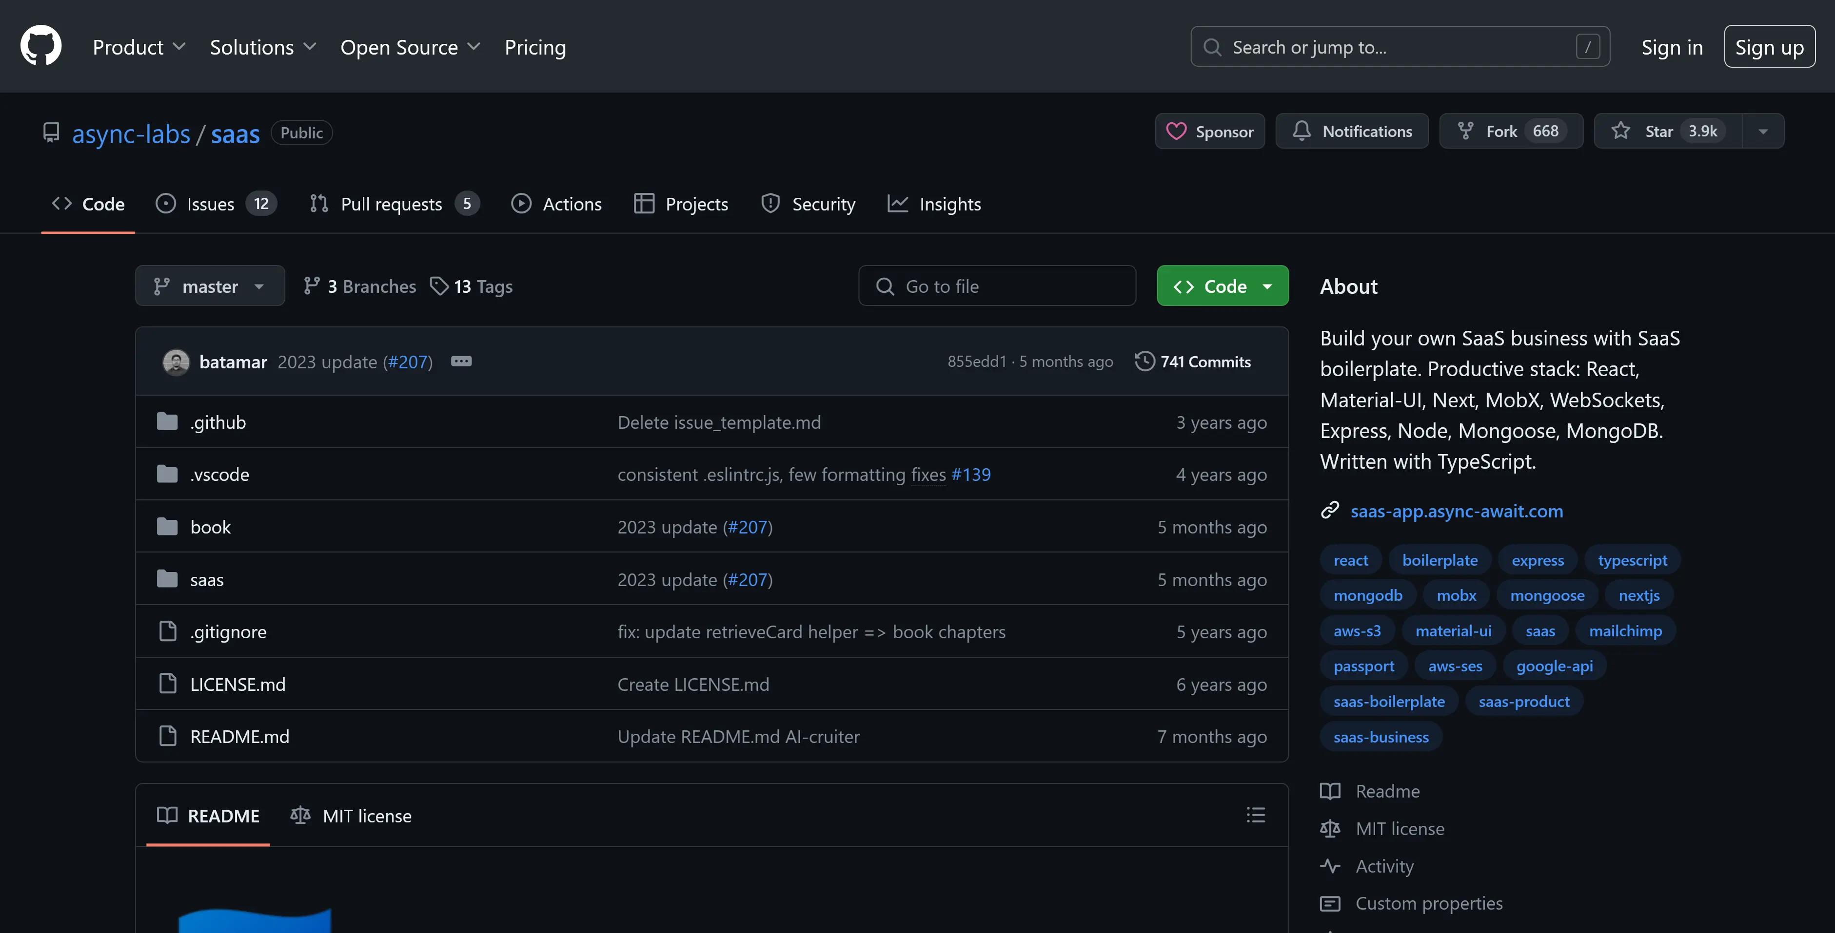Click the link icon beside saas-app.async-await.com
1835x933 pixels.
pyautogui.click(x=1329, y=510)
